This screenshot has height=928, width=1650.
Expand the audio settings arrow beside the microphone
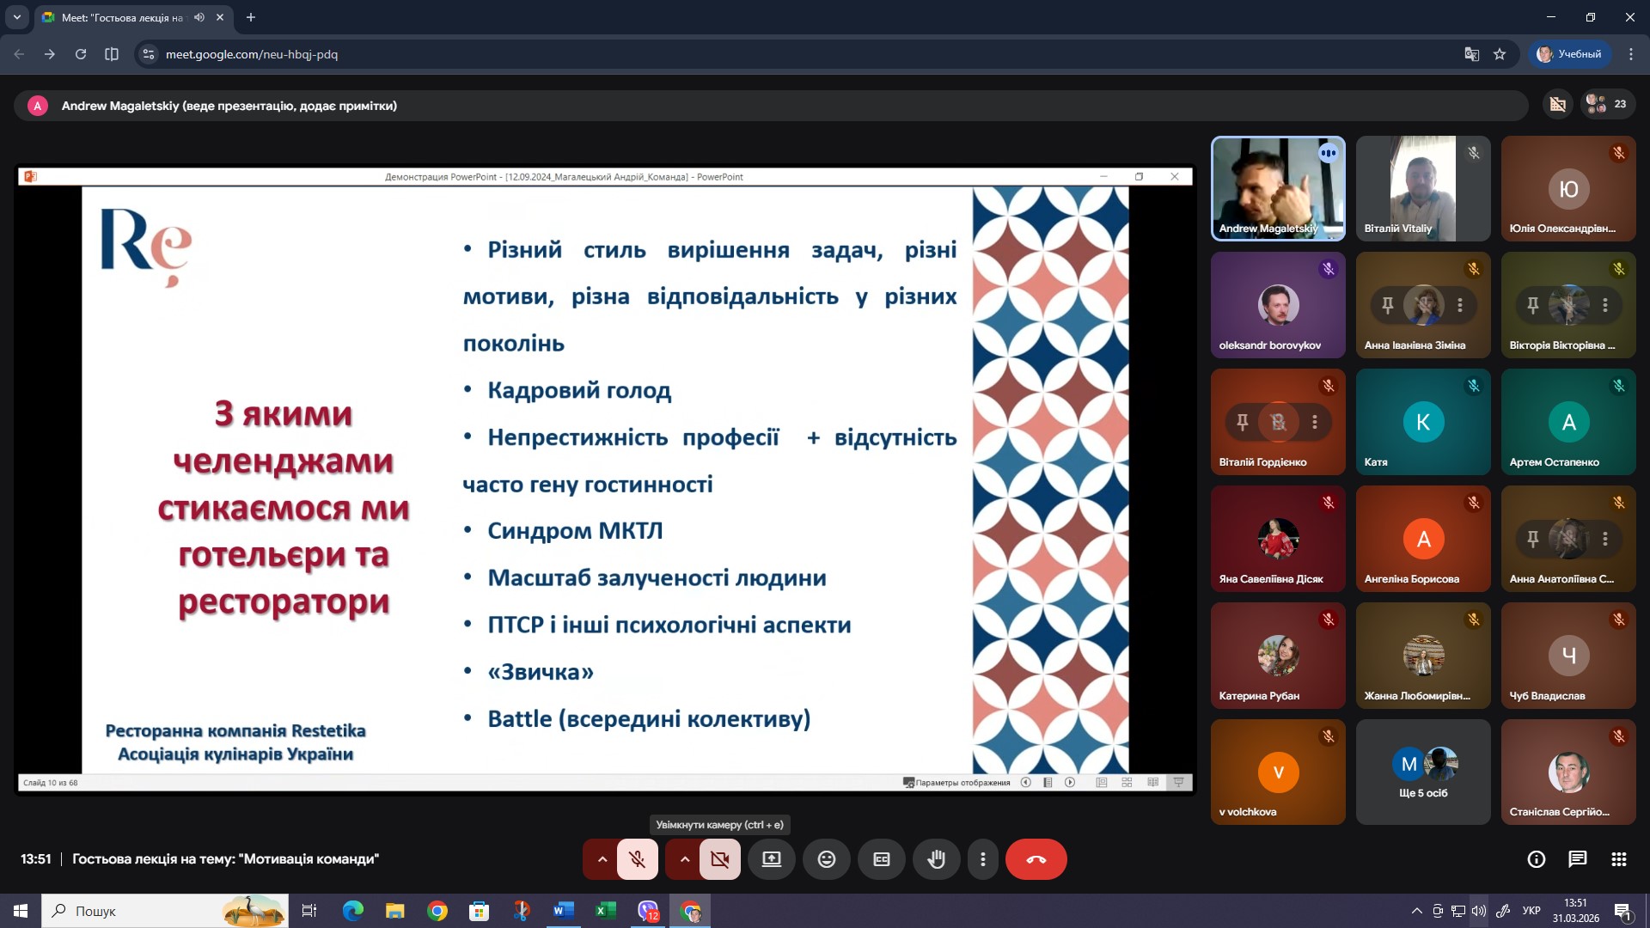click(602, 859)
